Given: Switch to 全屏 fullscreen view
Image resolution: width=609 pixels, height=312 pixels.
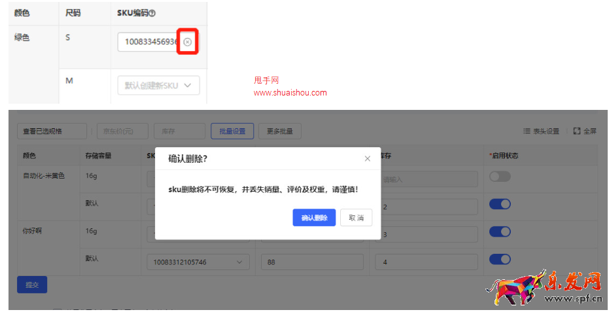Looking at the screenshot, I should [x=585, y=131].
